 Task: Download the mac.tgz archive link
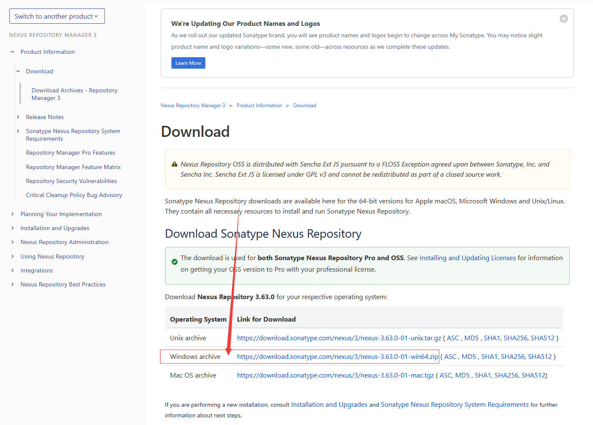[336, 375]
